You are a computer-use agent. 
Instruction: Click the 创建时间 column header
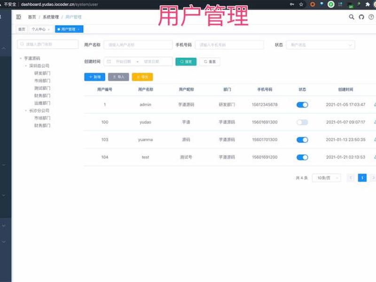[345, 89]
